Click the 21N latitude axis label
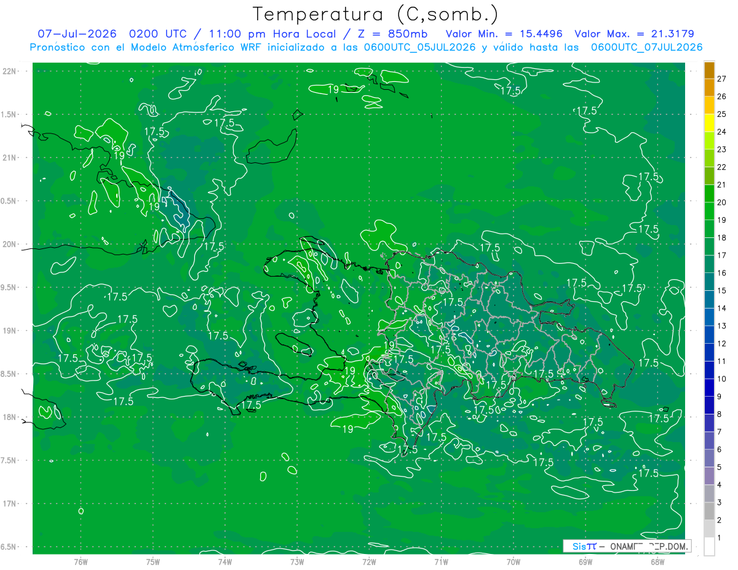This screenshot has height=570, width=738. tap(9, 157)
